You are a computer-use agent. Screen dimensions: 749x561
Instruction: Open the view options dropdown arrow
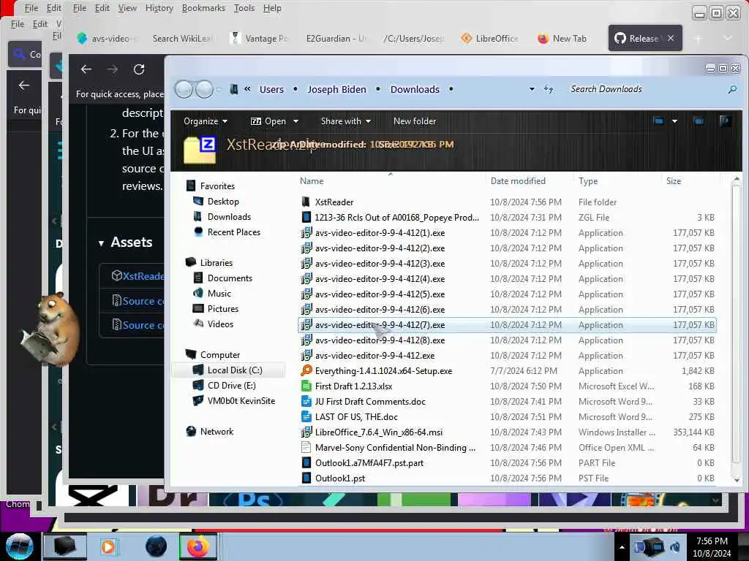click(x=674, y=121)
